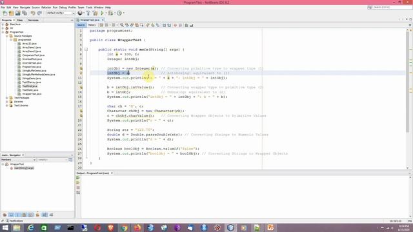
Task: Toggle Bookmark icon in editor toolbar
Action: click(157, 25)
